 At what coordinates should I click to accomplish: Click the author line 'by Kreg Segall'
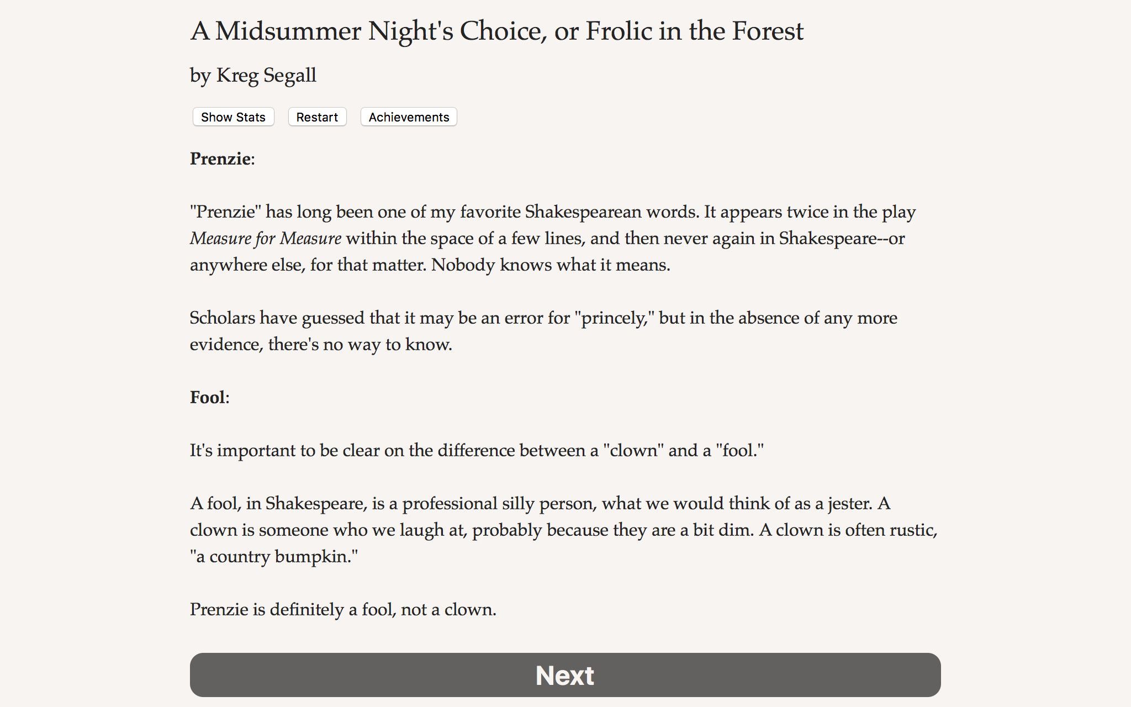pyautogui.click(x=253, y=75)
